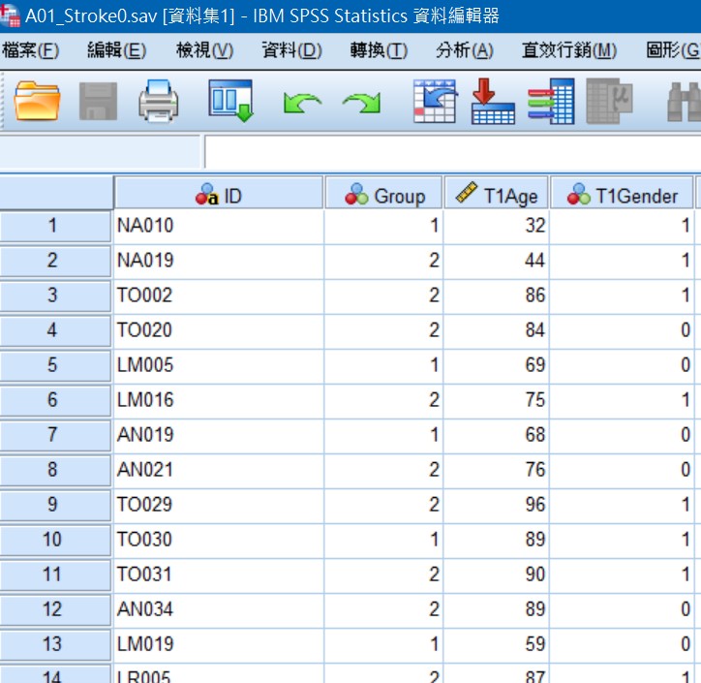Select the Group column header
The height and width of the screenshot is (683, 701).
384,196
